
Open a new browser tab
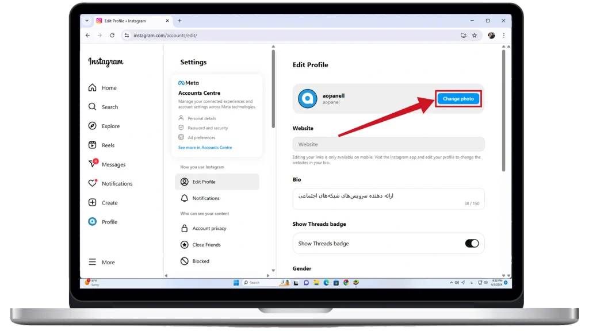point(179,21)
